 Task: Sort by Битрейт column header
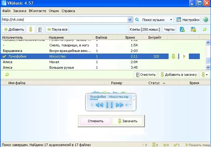155,37
